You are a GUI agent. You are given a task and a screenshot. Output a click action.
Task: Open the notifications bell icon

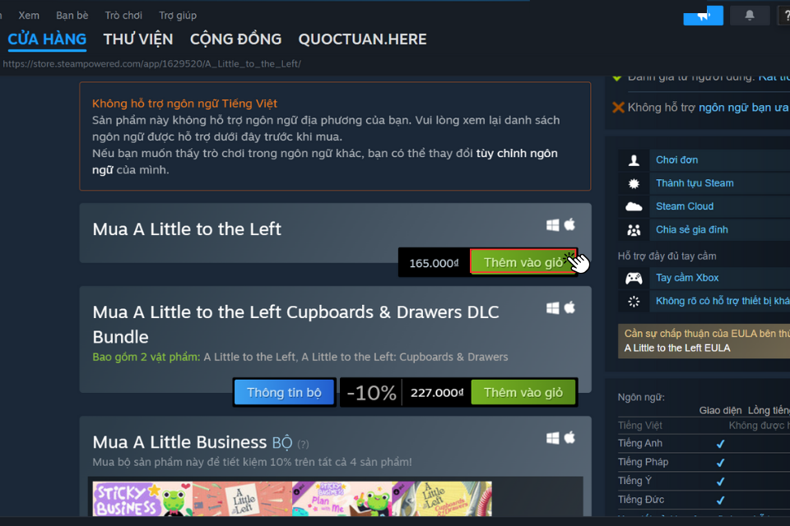[x=749, y=16]
